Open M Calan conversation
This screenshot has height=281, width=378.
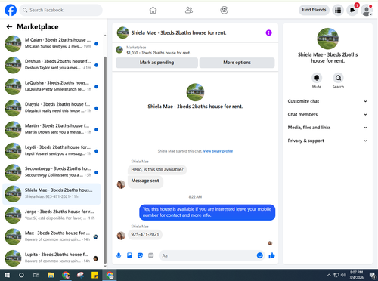point(51,44)
